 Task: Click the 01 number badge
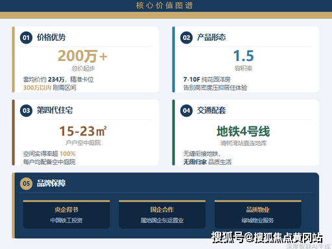point(26,38)
